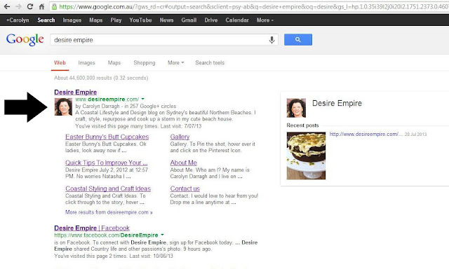
Task: Click the browser back arrow
Action: pos(7,6)
